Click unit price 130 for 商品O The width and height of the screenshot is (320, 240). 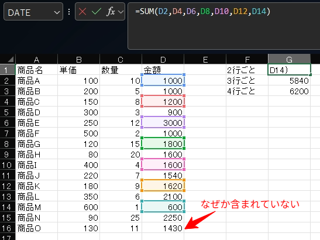79,228
